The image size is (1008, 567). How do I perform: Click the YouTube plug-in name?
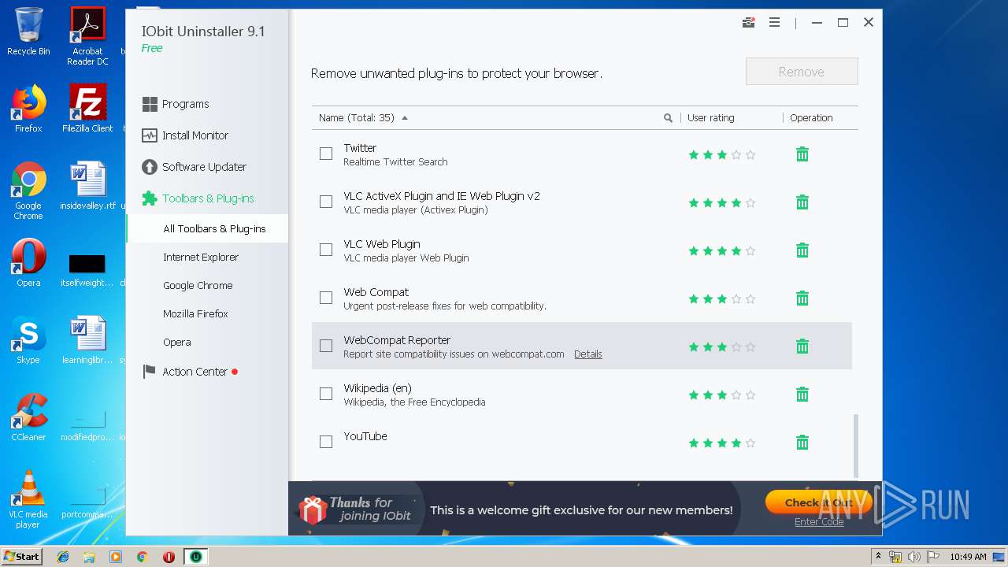365,436
